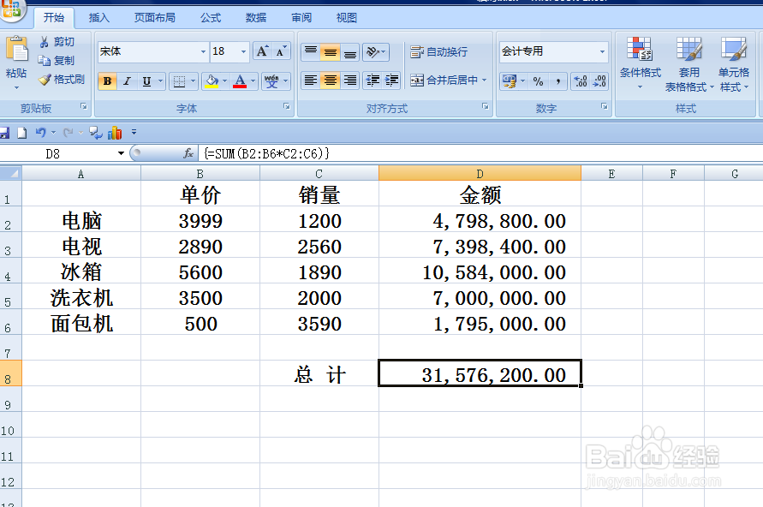
Task: Switch to the 页面布局 Page Layout tab
Action: [x=155, y=18]
